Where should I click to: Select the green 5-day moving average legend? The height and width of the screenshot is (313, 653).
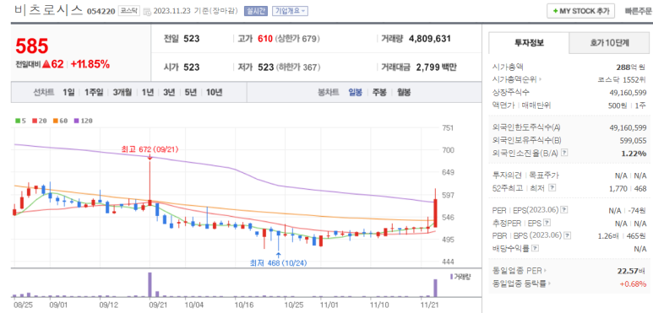click(20, 121)
